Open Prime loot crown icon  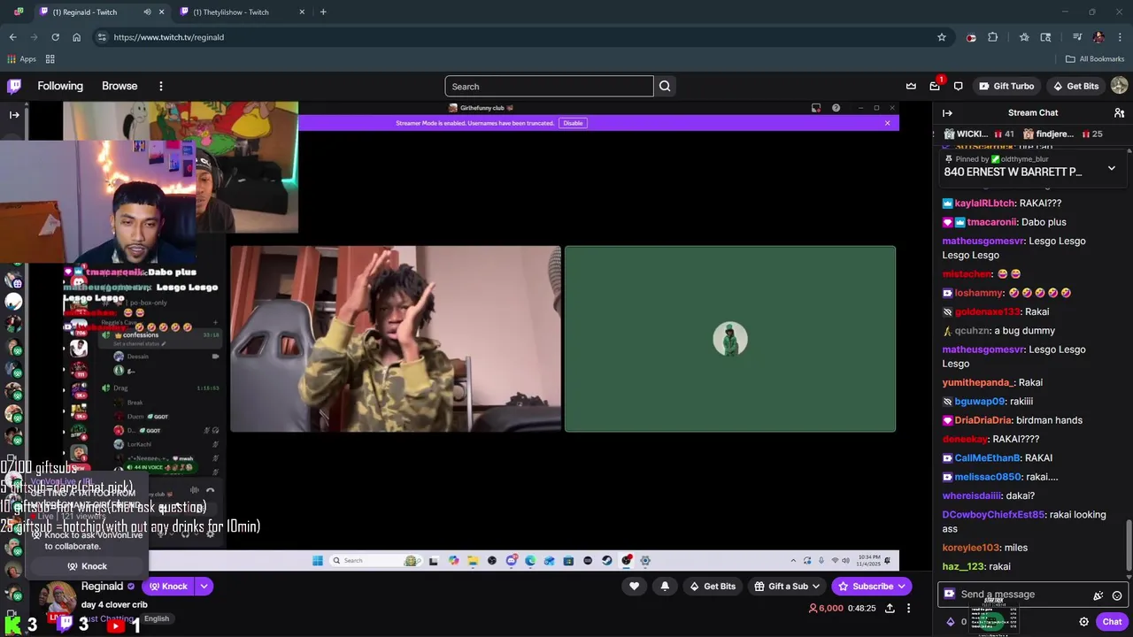click(911, 86)
